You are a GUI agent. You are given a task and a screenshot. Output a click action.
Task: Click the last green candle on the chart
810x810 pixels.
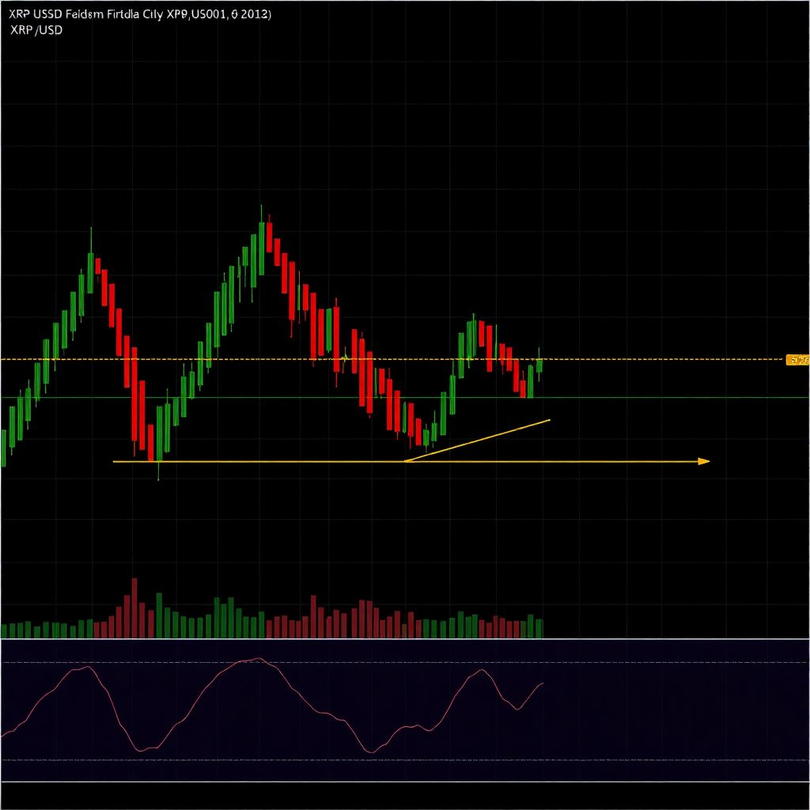pyautogui.click(x=539, y=365)
